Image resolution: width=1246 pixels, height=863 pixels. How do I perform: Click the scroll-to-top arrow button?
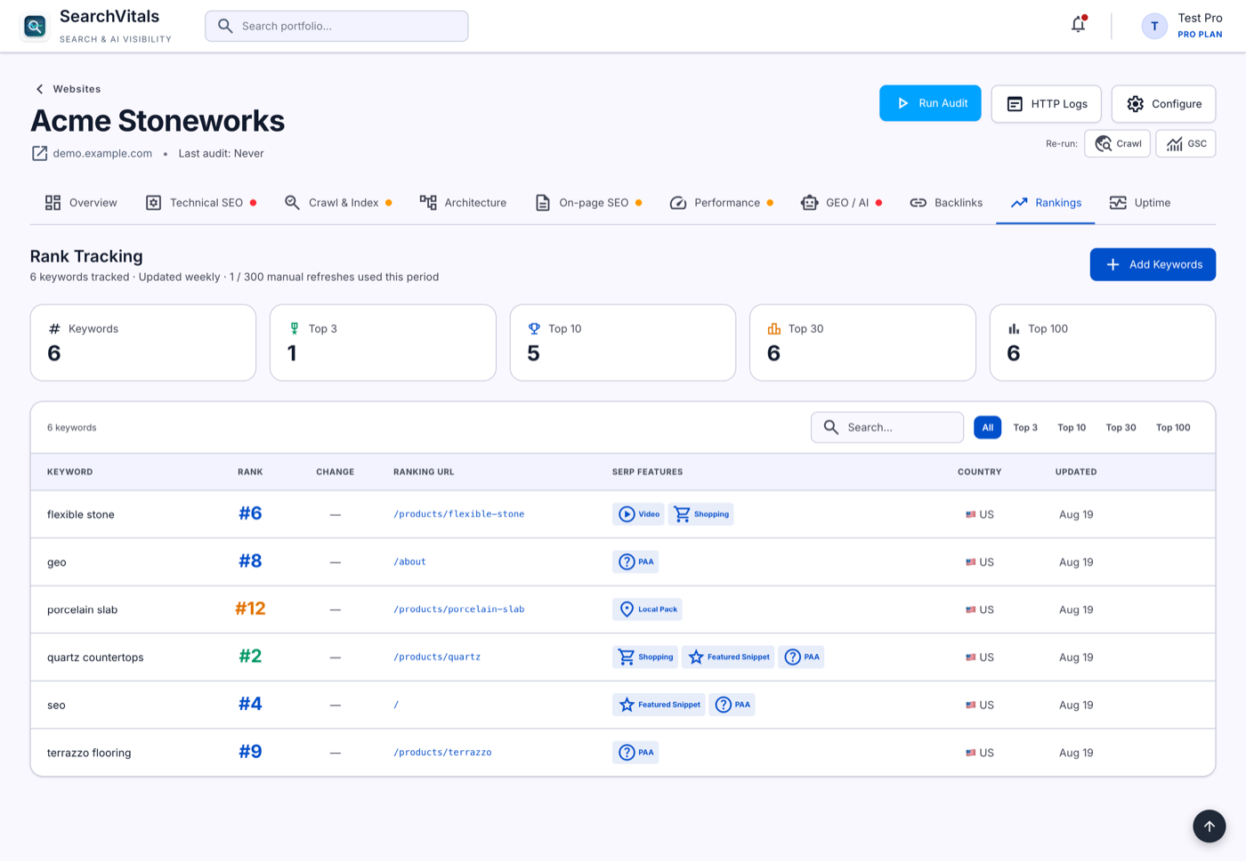coord(1209,826)
